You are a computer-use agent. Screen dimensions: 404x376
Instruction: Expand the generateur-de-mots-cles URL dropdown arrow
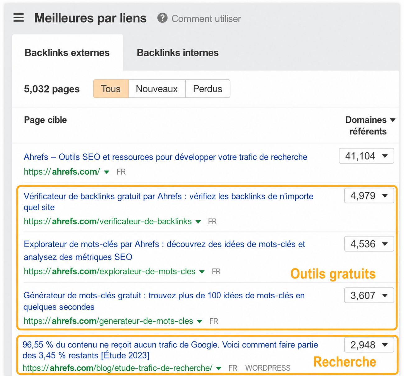(200, 321)
